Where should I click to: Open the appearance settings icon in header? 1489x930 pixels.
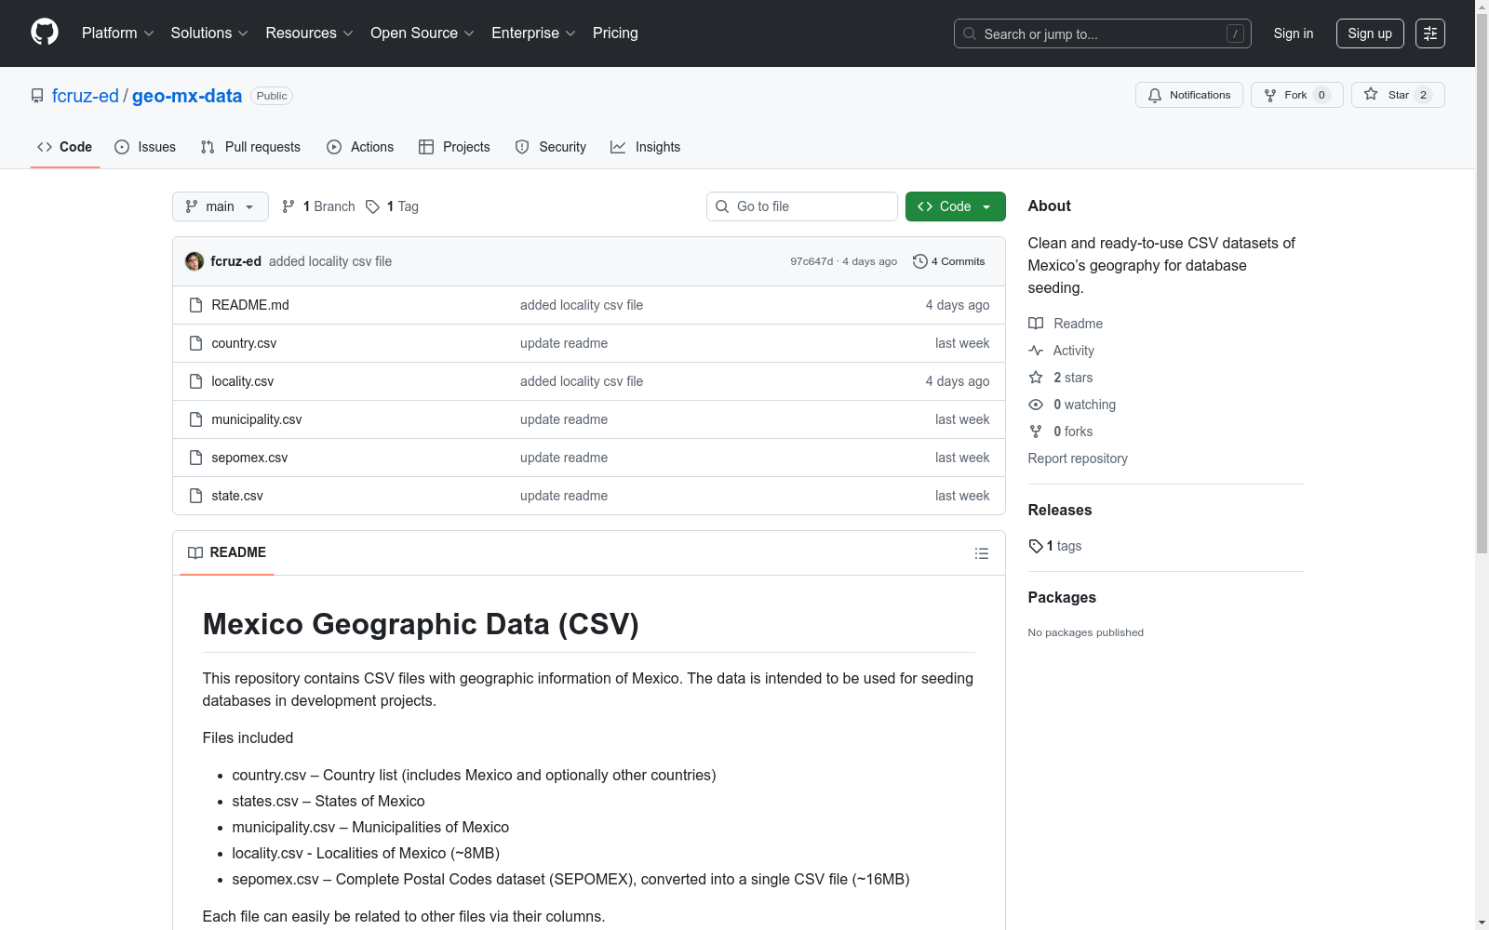1429,33
